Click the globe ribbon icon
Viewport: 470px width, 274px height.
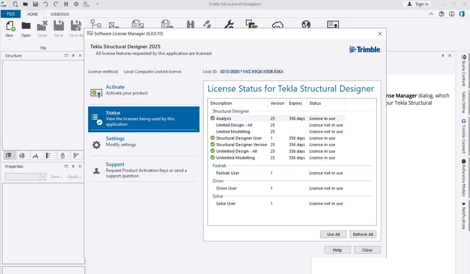[x=306, y=25]
